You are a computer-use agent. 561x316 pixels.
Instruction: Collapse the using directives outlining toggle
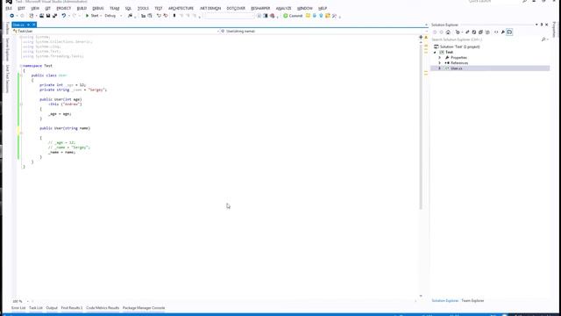pyautogui.click(x=21, y=37)
